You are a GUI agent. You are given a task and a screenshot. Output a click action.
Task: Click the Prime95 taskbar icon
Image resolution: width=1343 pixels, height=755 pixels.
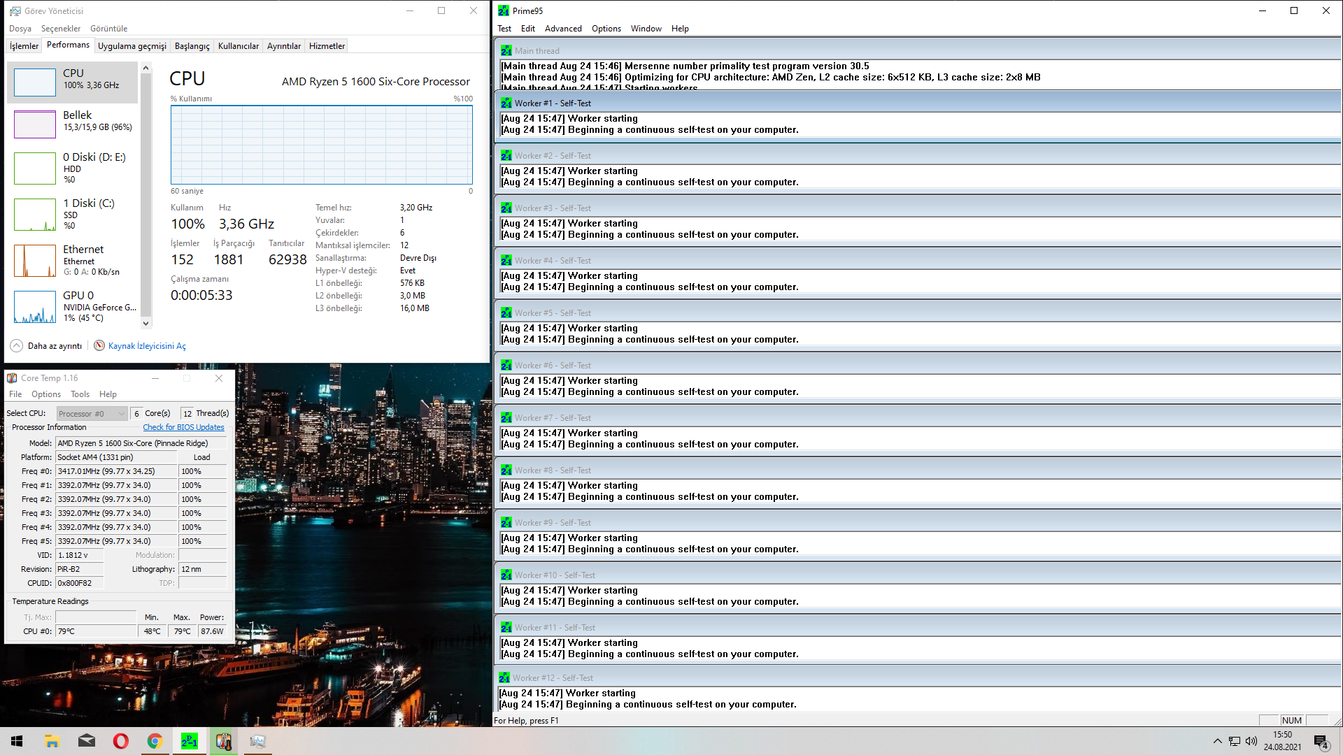click(189, 741)
